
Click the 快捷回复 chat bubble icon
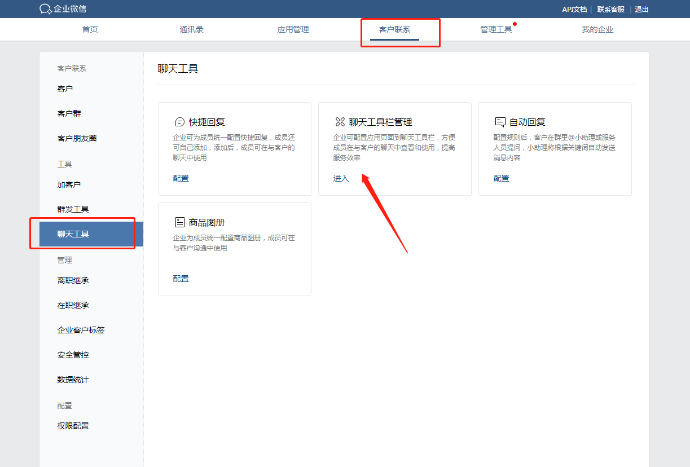[x=180, y=122]
